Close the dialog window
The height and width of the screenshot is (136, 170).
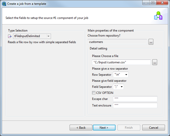tap(162, 3)
